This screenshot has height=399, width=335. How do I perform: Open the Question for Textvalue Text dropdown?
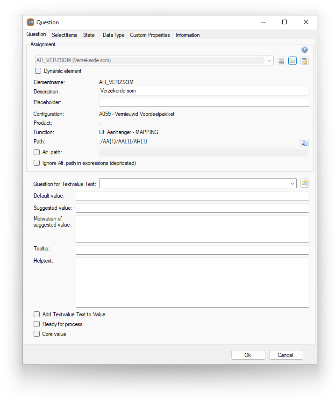[292, 184]
